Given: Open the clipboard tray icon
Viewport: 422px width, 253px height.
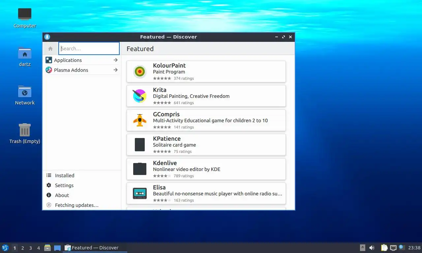Looking at the screenshot, I should coord(384,248).
